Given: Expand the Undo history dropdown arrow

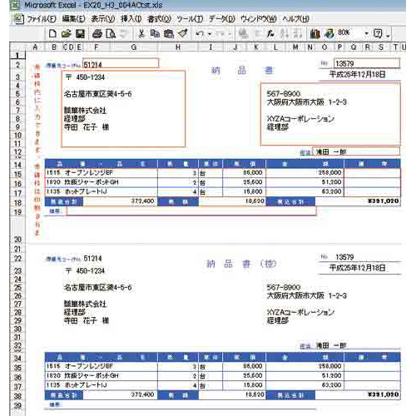Looking at the screenshot, I should (x=210, y=34).
